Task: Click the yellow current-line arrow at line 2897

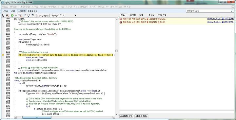Action: click(x=3, y=55)
